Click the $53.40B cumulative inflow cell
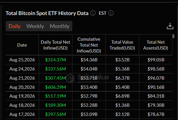Viewport: 178px width, 120px height. [x=89, y=87]
